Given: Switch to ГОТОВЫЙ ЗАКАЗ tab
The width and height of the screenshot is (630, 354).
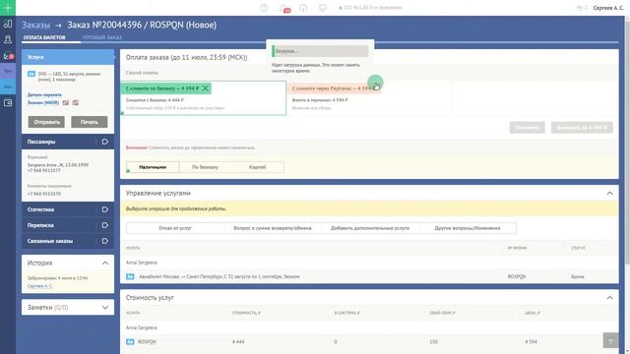Looking at the screenshot, I should click(x=102, y=37).
